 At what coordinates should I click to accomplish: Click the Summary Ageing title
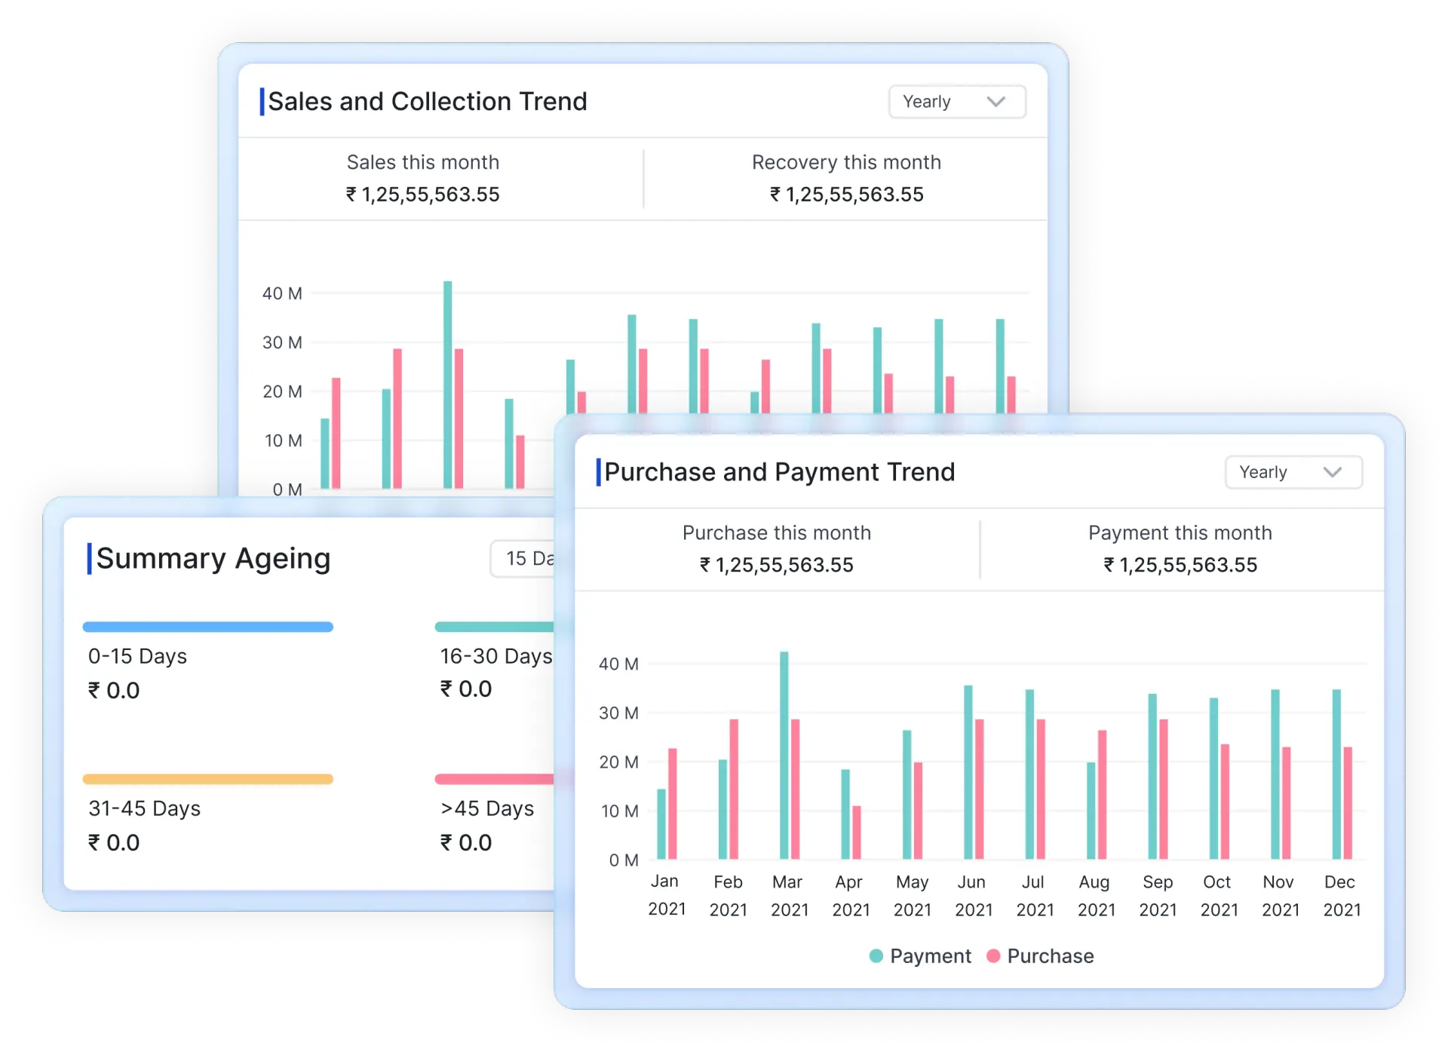[213, 559]
